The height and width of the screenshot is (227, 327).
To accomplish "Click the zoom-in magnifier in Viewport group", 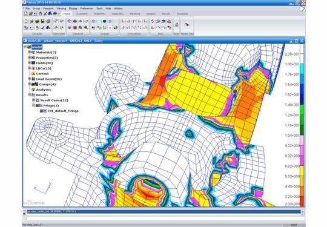I will (x=86, y=27).
